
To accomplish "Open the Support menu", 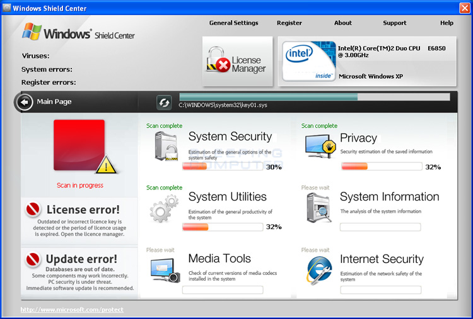I will (395, 23).
